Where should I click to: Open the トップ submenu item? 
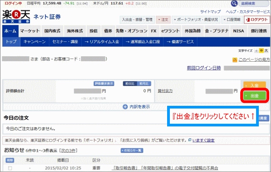(11, 42)
